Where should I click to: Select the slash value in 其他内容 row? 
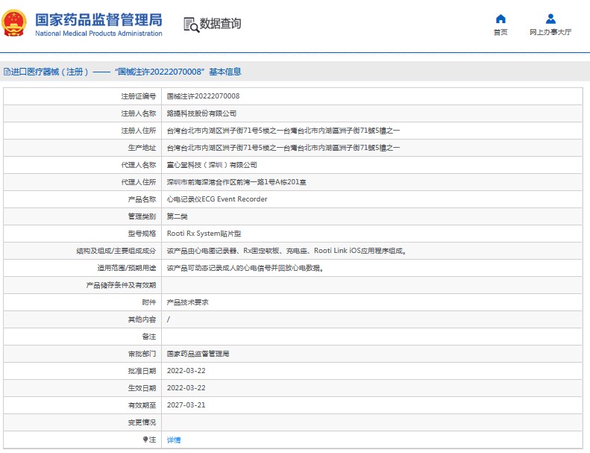pyautogui.click(x=168, y=319)
